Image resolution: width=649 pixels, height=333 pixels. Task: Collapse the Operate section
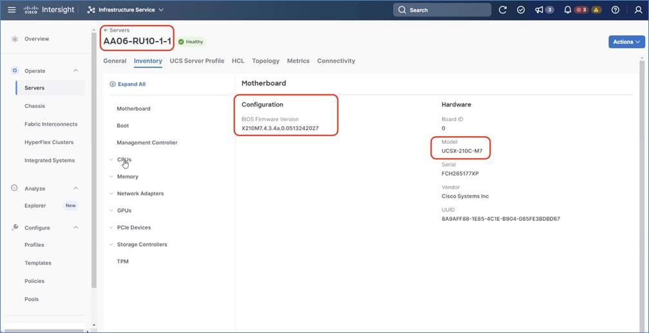pos(76,71)
